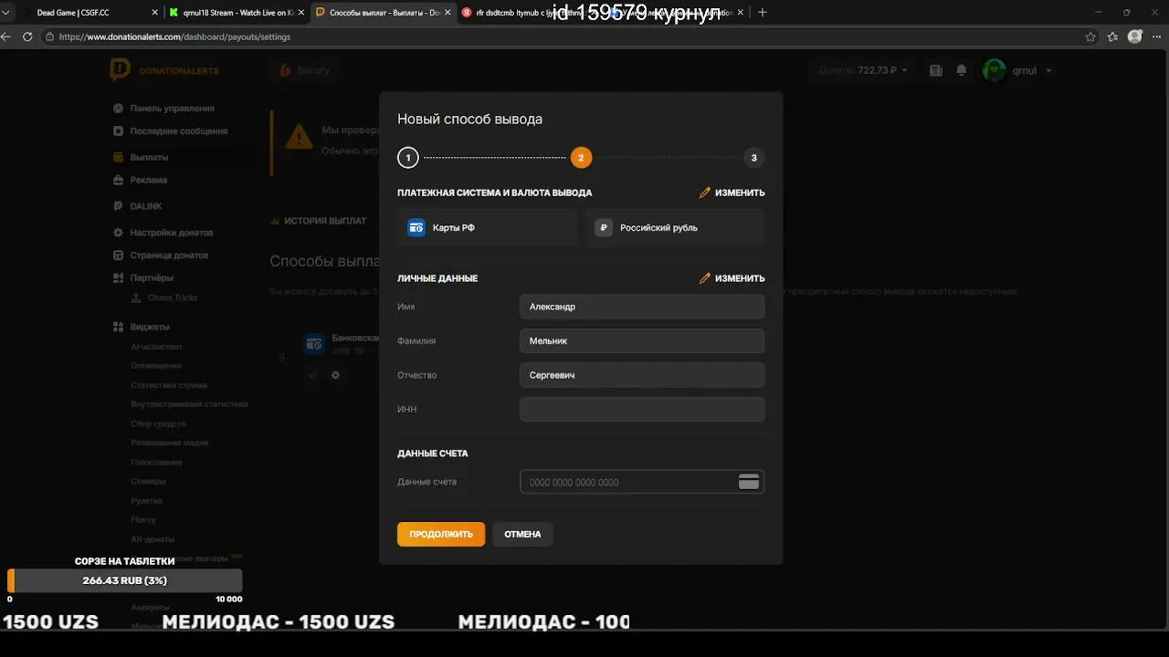Open Сбор средств widget entry
The width and height of the screenshot is (1169, 657).
click(158, 423)
